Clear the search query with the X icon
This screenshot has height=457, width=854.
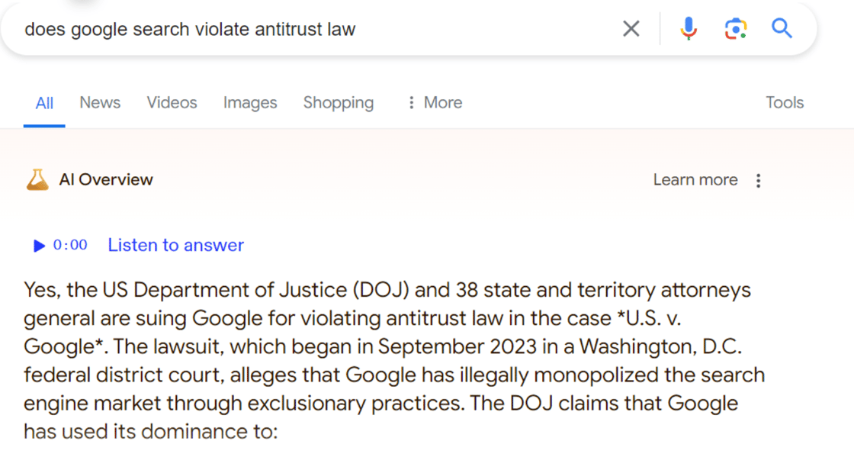pos(631,29)
